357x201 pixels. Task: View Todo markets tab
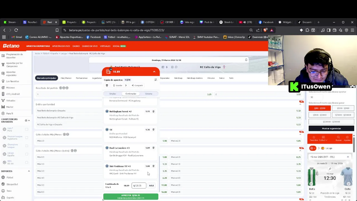231,78
